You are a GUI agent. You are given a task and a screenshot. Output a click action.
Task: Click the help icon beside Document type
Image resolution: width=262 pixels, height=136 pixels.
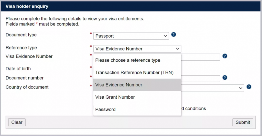tap(174, 35)
